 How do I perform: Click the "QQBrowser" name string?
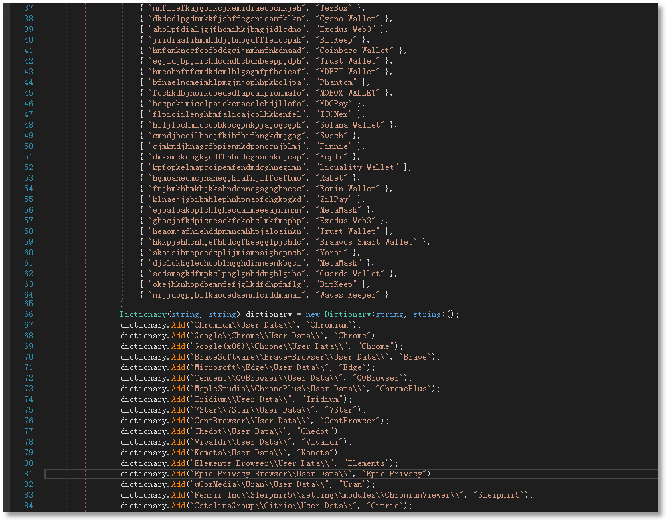click(x=378, y=379)
